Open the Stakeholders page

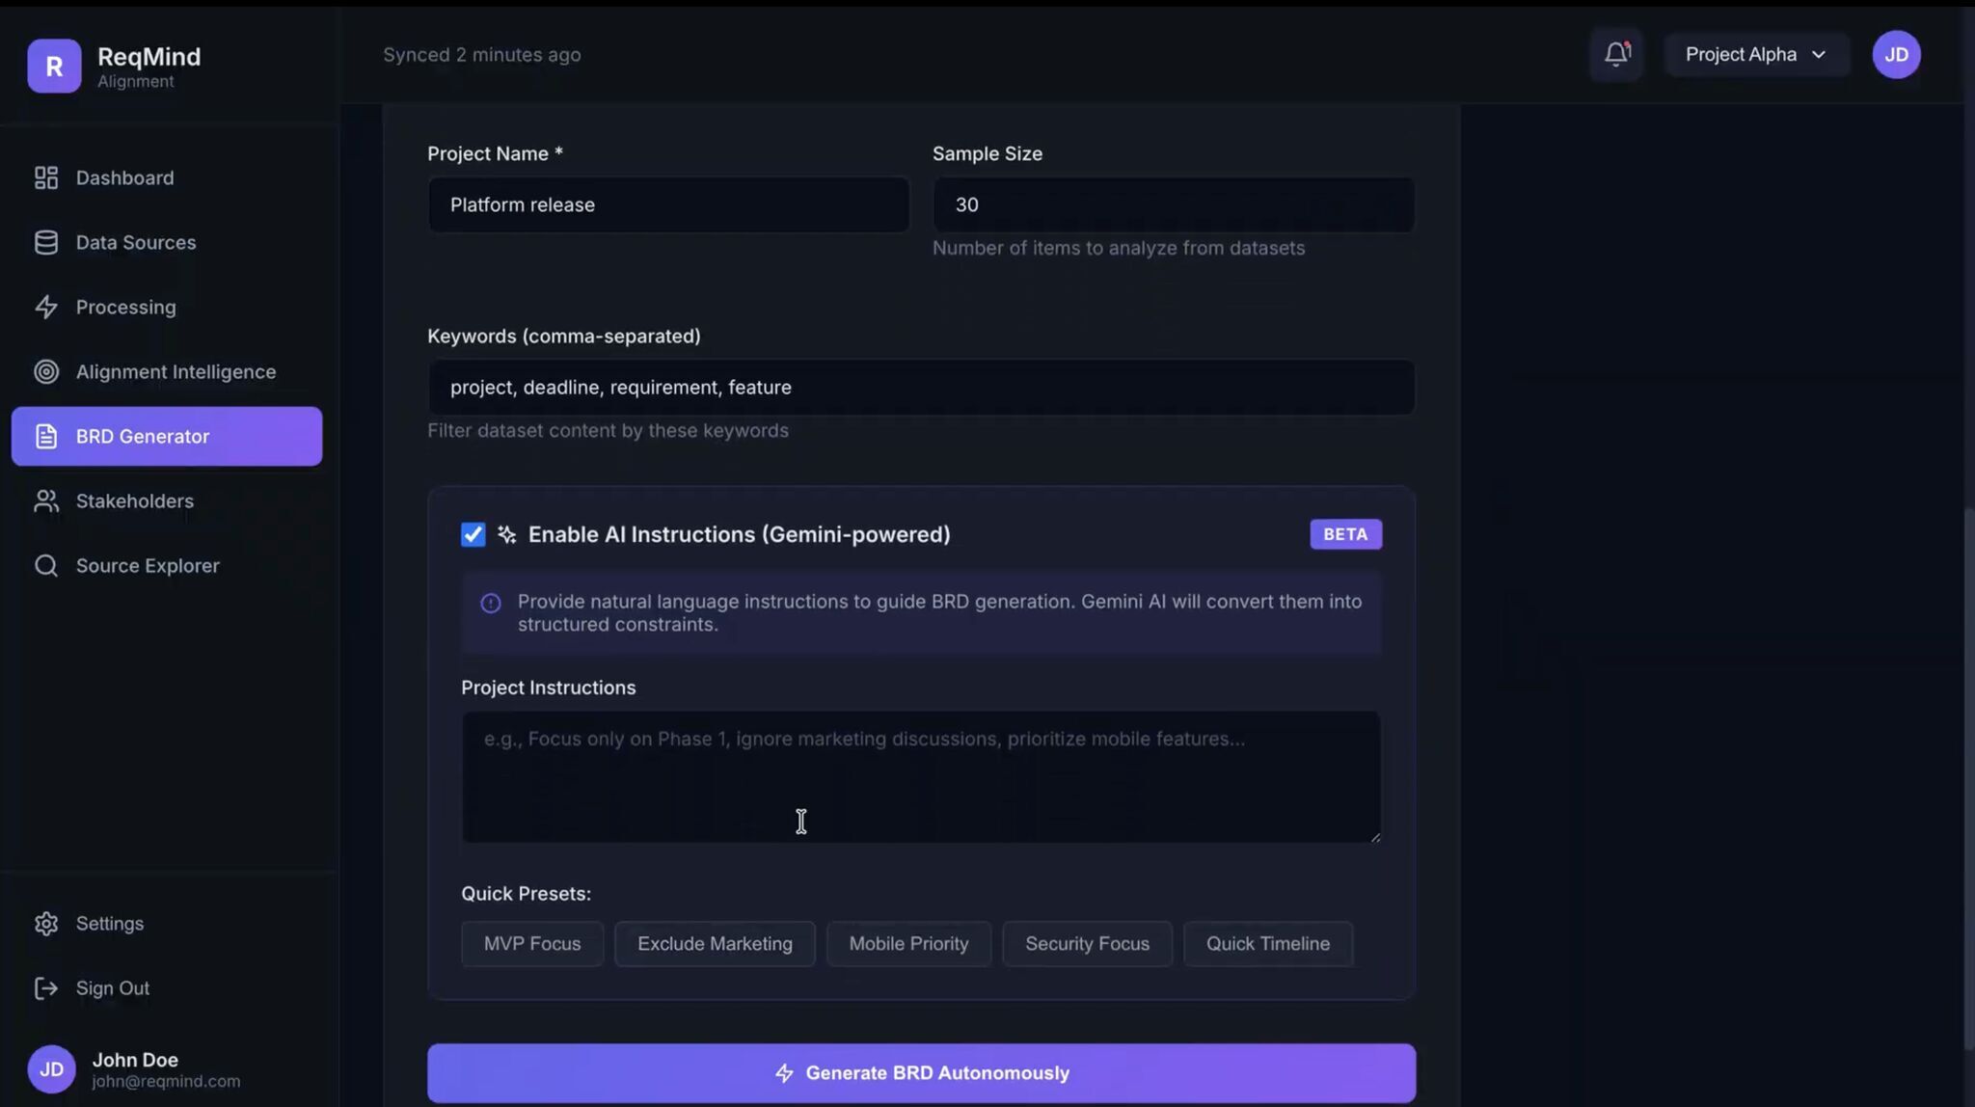(167, 500)
